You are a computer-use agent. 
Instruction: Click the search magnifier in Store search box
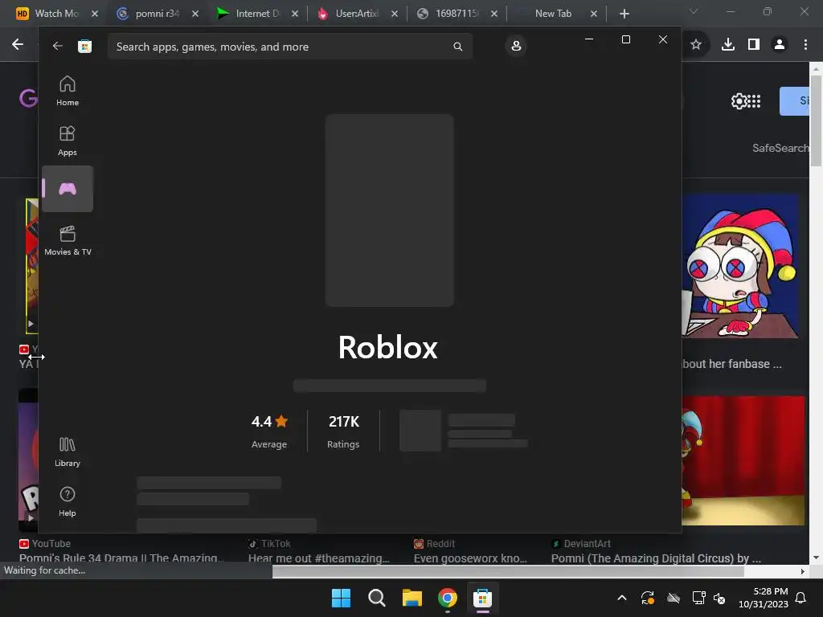pos(457,47)
